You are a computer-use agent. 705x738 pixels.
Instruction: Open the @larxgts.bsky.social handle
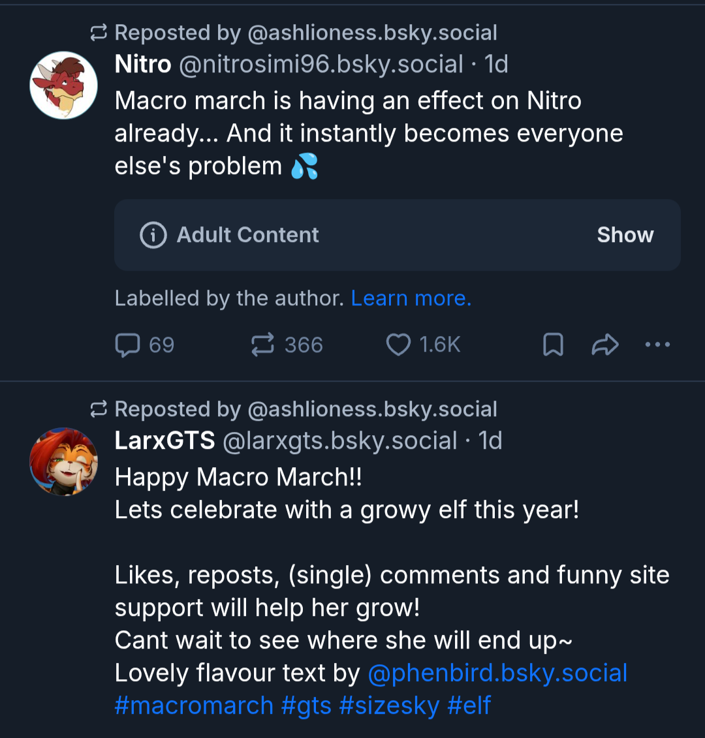click(x=339, y=441)
